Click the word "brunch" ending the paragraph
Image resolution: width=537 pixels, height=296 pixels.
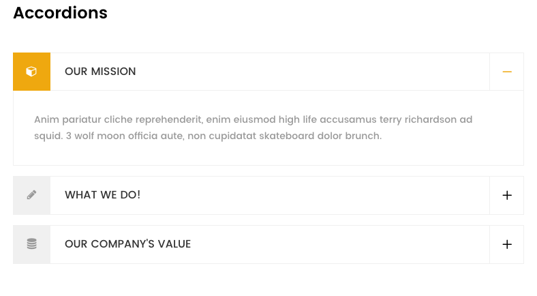coord(363,136)
